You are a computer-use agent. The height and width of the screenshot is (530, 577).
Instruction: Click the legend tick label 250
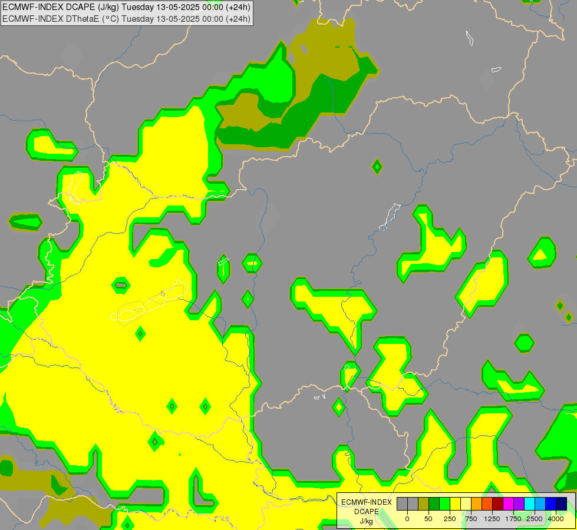point(450,519)
